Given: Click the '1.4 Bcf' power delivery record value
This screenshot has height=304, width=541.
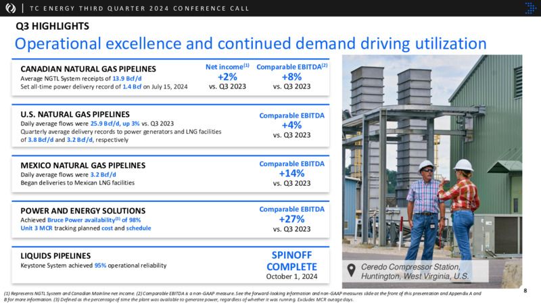Looking at the screenshot, I should pos(132,87).
